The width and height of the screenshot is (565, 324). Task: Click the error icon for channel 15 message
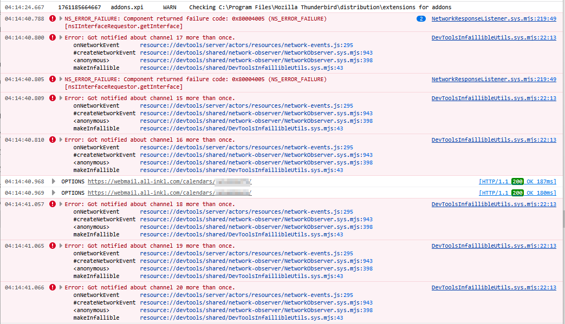(53, 98)
